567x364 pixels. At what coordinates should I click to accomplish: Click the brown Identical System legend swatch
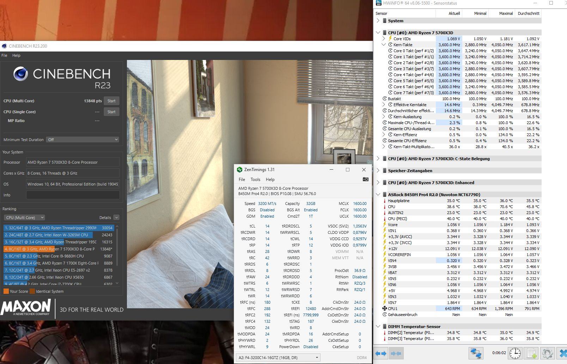[32, 291]
